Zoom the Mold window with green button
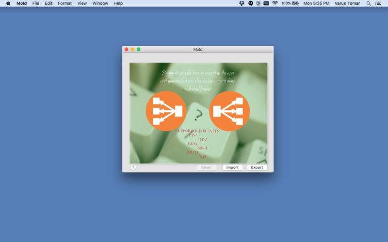 (139, 49)
